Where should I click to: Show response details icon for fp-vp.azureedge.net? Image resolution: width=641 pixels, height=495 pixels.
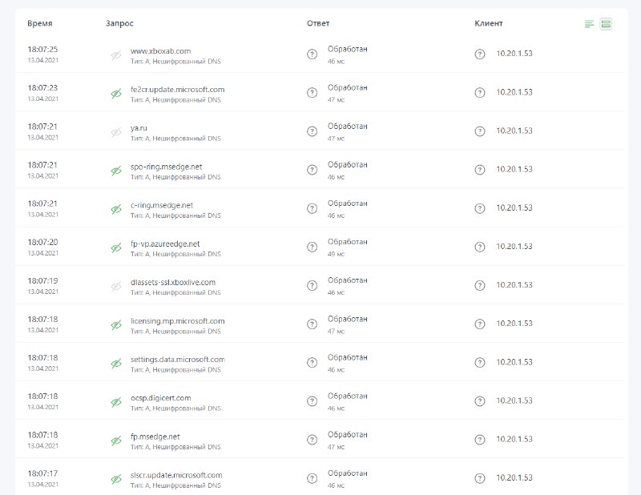pyautogui.click(x=312, y=247)
